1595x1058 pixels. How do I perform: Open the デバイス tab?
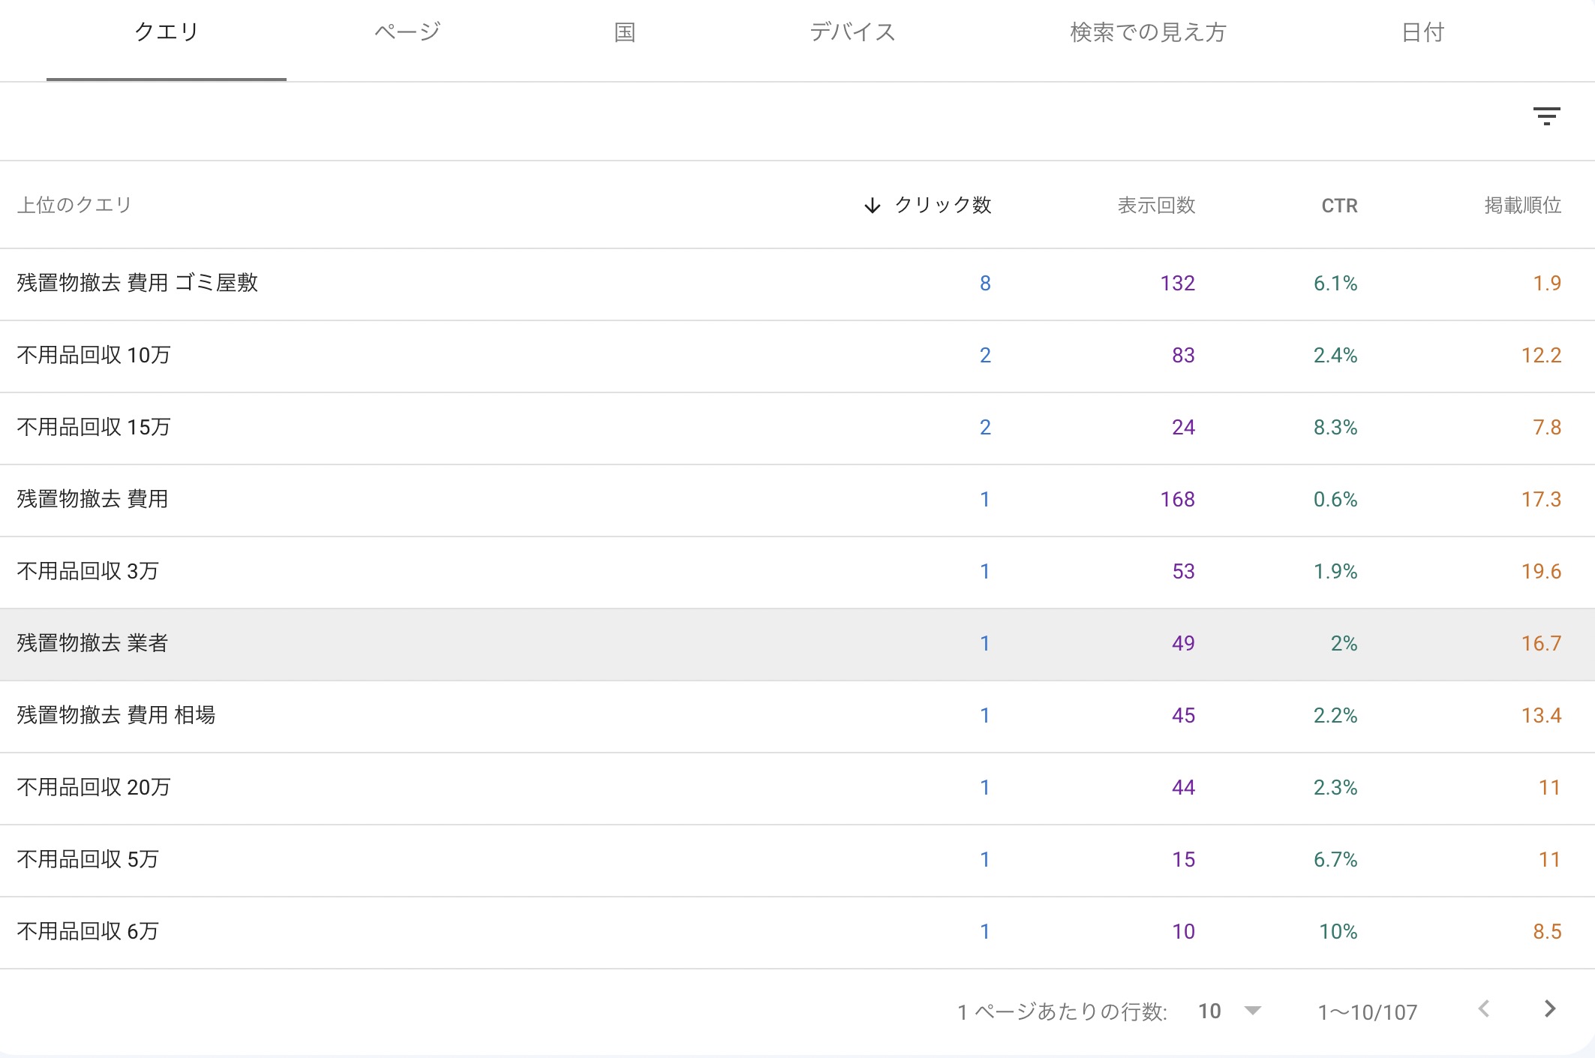coord(852,32)
